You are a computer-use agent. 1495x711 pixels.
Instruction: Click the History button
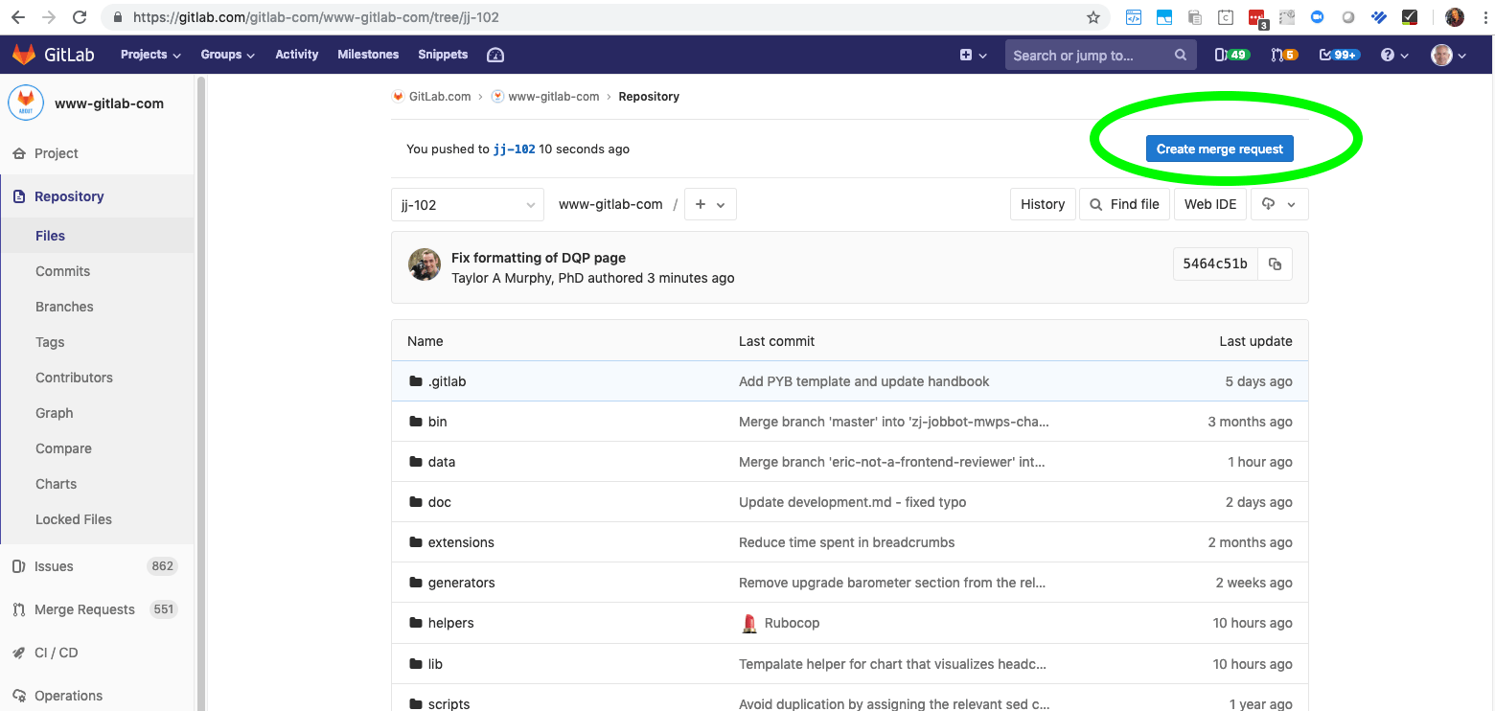point(1043,204)
